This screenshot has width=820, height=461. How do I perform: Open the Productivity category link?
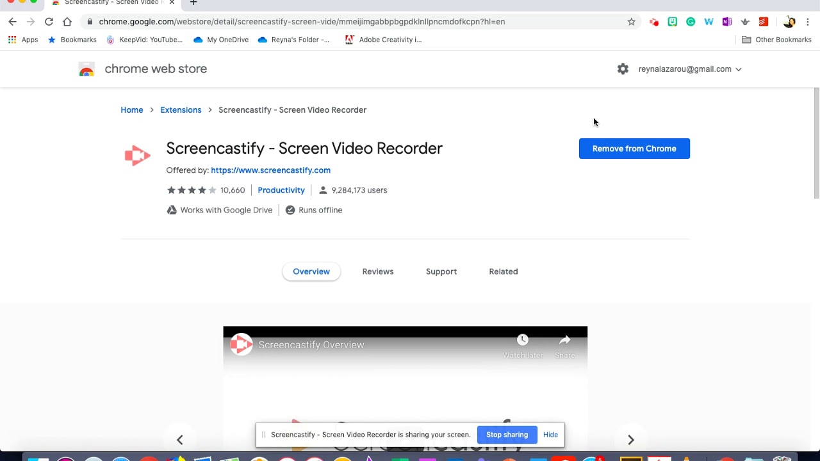tap(281, 190)
